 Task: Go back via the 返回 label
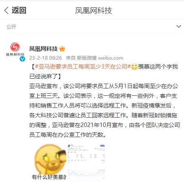(19, 10)
